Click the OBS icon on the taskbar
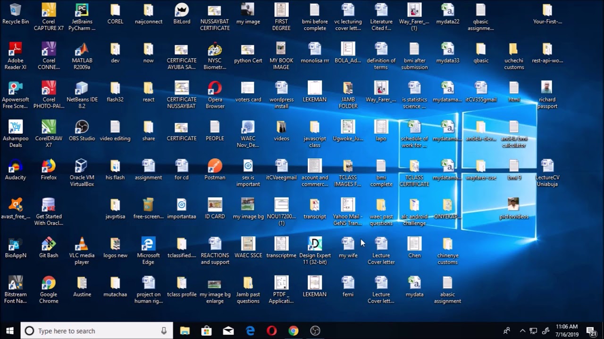This screenshot has height=339, width=604. [x=315, y=331]
